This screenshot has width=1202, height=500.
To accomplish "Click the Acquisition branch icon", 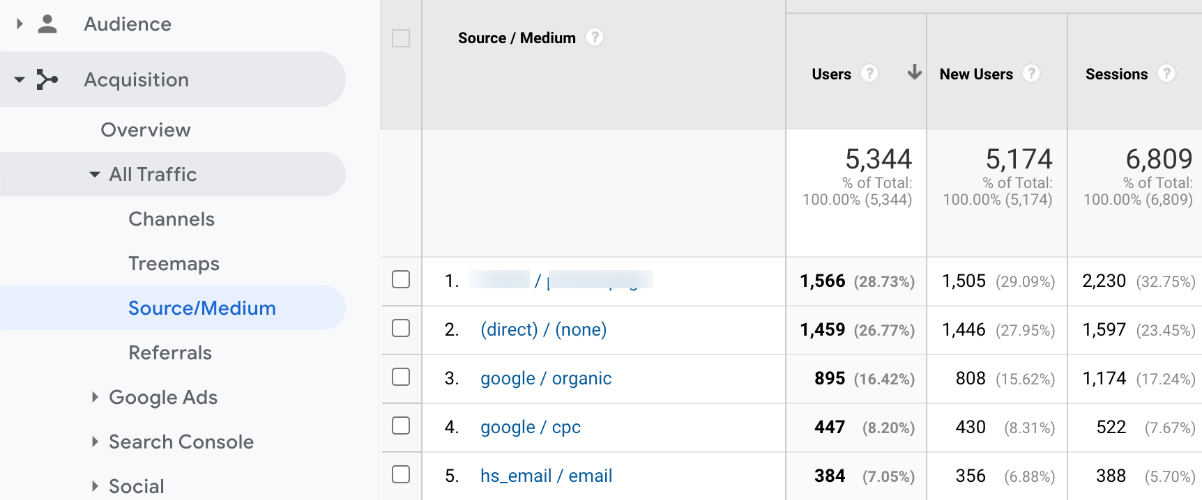I will click(x=47, y=79).
